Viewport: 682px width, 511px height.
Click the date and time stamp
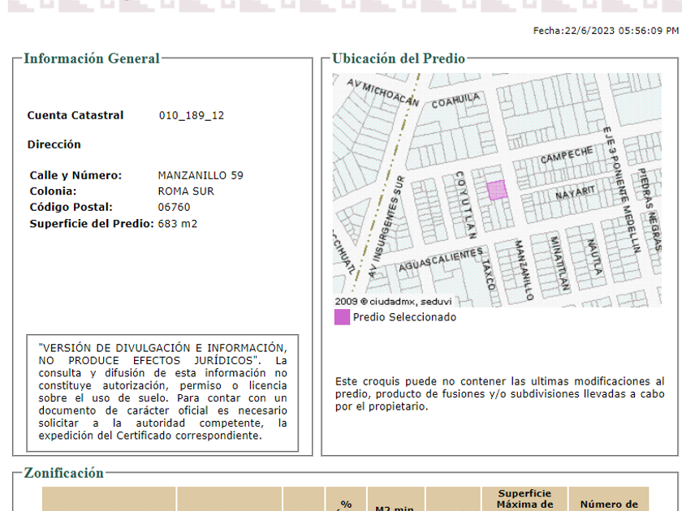(x=605, y=31)
